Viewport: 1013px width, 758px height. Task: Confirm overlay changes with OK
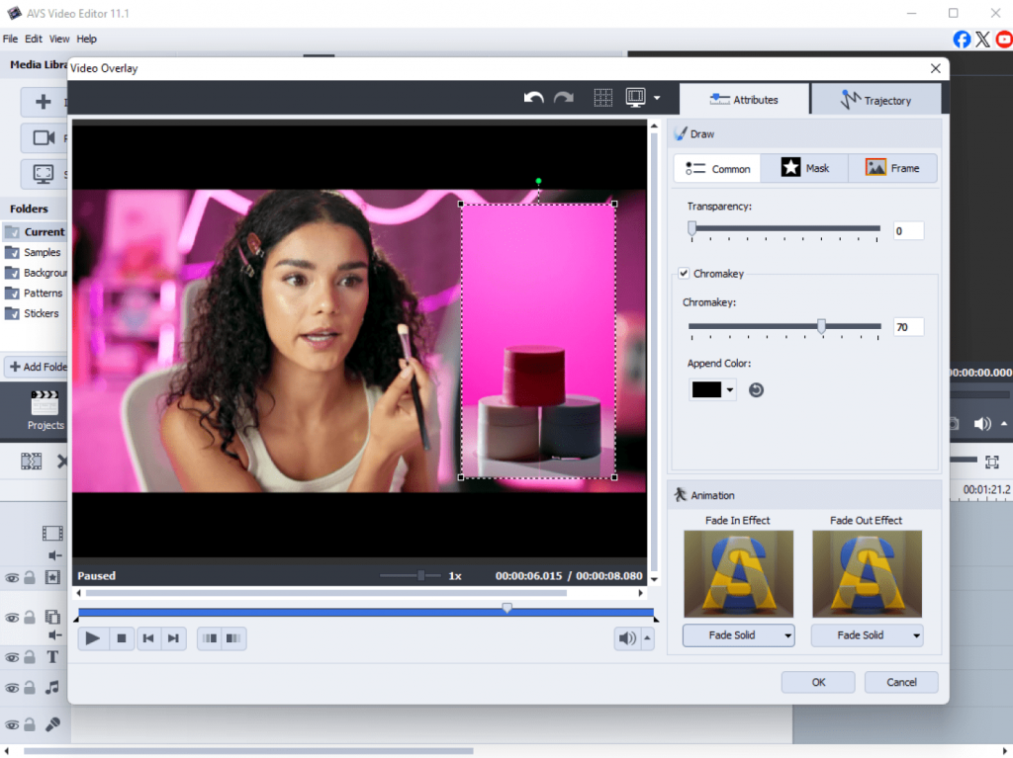click(817, 682)
